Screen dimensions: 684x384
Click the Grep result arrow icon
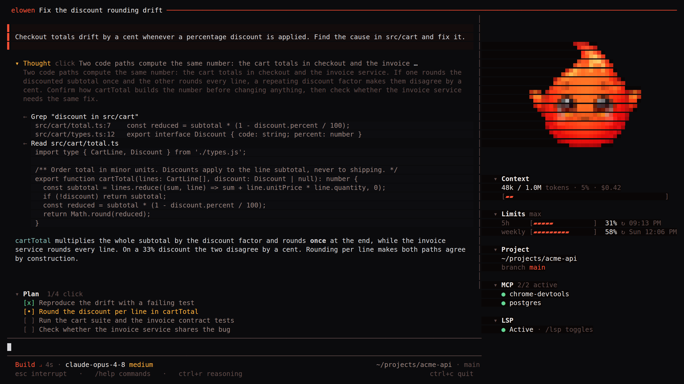click(x=25, y=117)
